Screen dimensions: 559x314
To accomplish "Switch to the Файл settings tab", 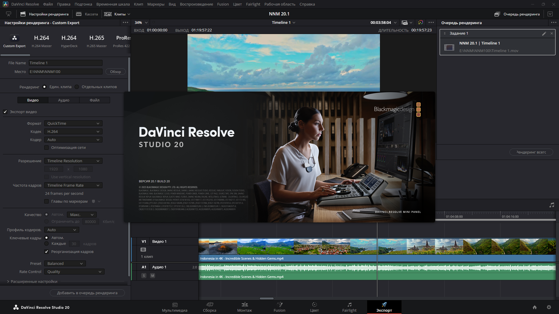I will [95, 100].
